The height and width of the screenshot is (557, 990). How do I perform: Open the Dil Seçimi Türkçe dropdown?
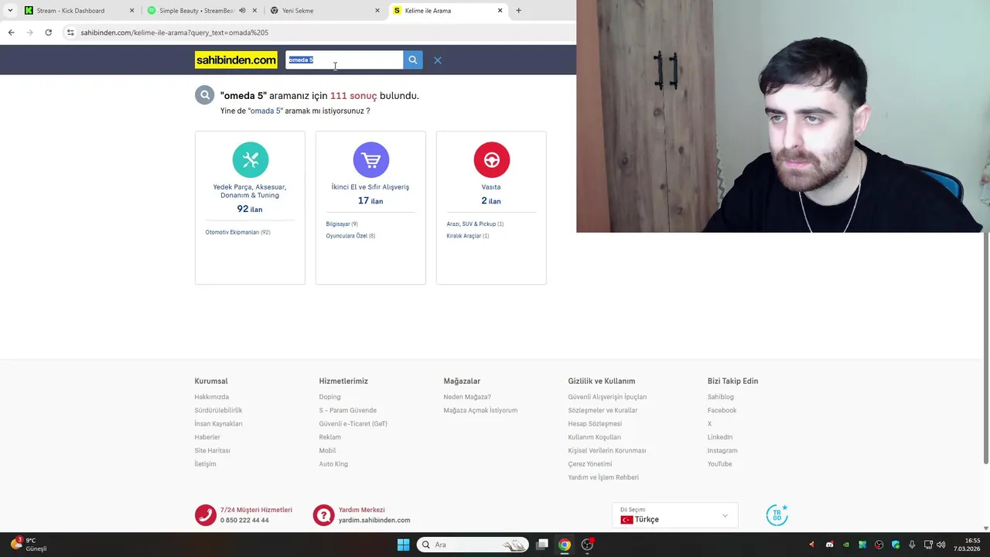point(674,515)
